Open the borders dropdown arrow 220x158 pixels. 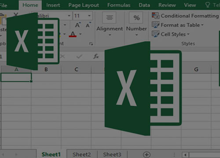[x=65, y=25]
